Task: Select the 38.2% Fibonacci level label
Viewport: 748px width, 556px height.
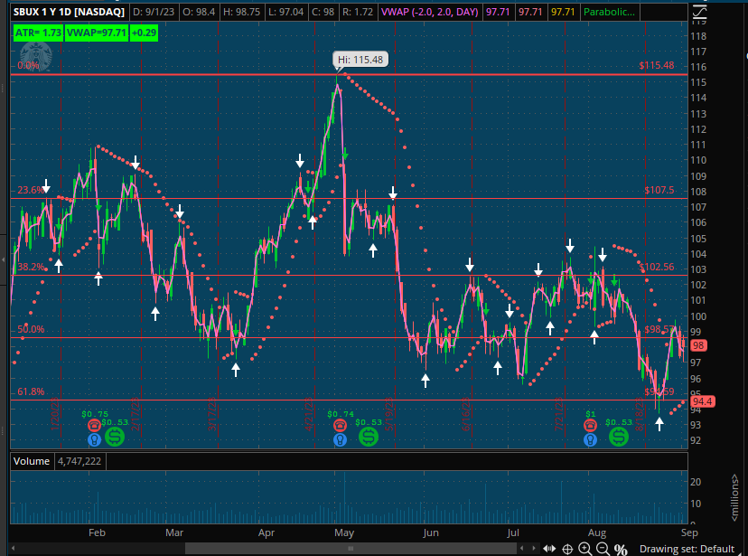Action: [x=31, y=267]
